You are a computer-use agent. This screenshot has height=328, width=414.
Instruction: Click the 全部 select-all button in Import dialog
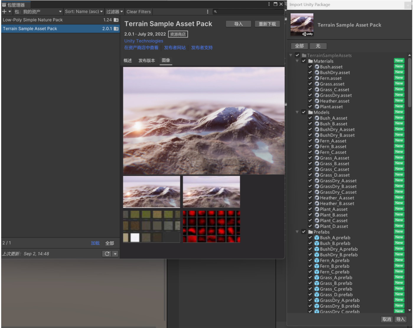299,46
